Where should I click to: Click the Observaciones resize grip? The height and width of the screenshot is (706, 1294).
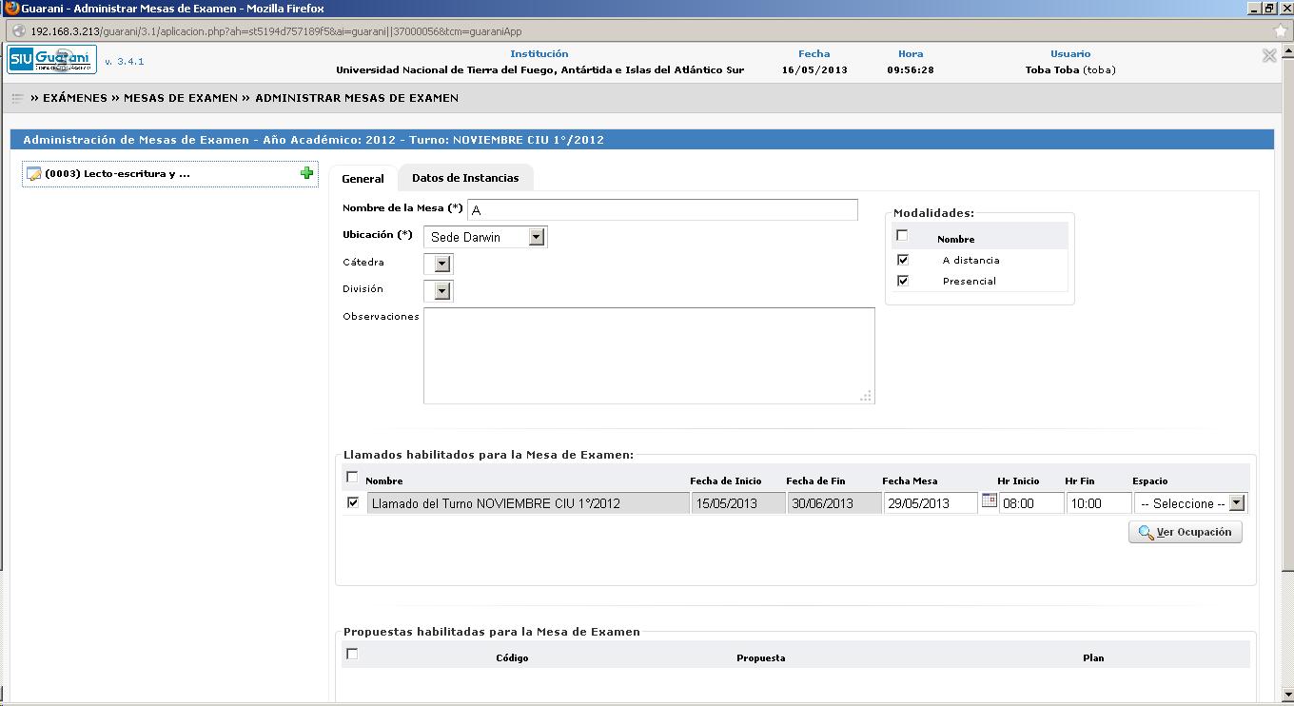pyautogui.click(x=866, y=396)
